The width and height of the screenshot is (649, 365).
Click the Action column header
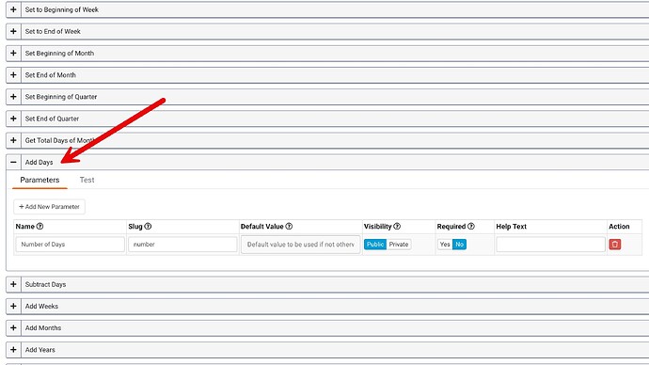[x=619, y=227]
